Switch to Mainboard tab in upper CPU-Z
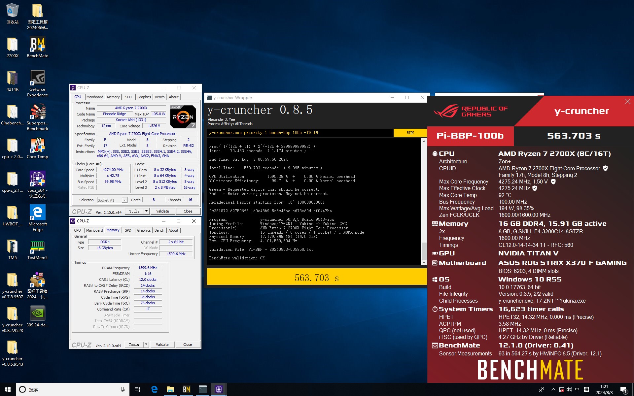Image resolution: width=634 pixels, height=396 pixels. (x=95, y=97)
